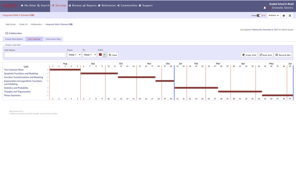Switch to the Course Description tab

point(14,39)
